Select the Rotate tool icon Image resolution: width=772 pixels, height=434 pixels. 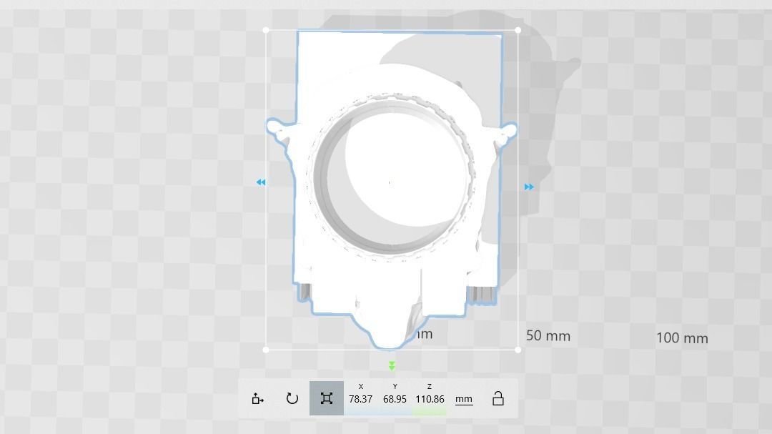click(292, 398)
